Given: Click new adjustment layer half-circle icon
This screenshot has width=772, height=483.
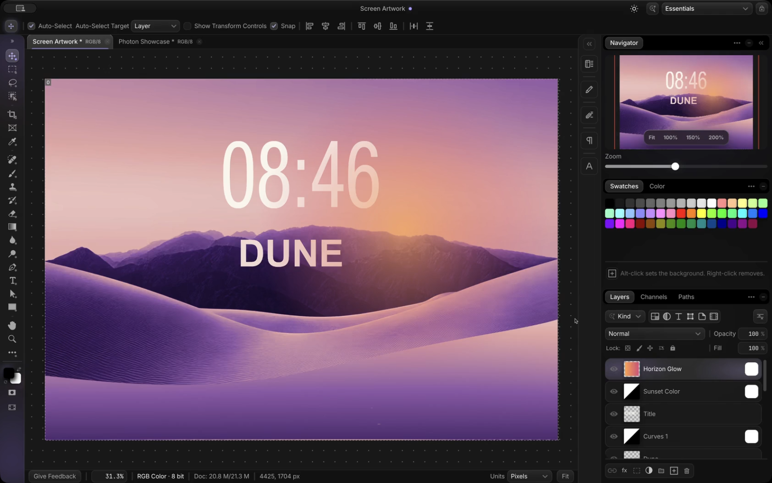Looking at the screenshot, I should coord(649,470).
